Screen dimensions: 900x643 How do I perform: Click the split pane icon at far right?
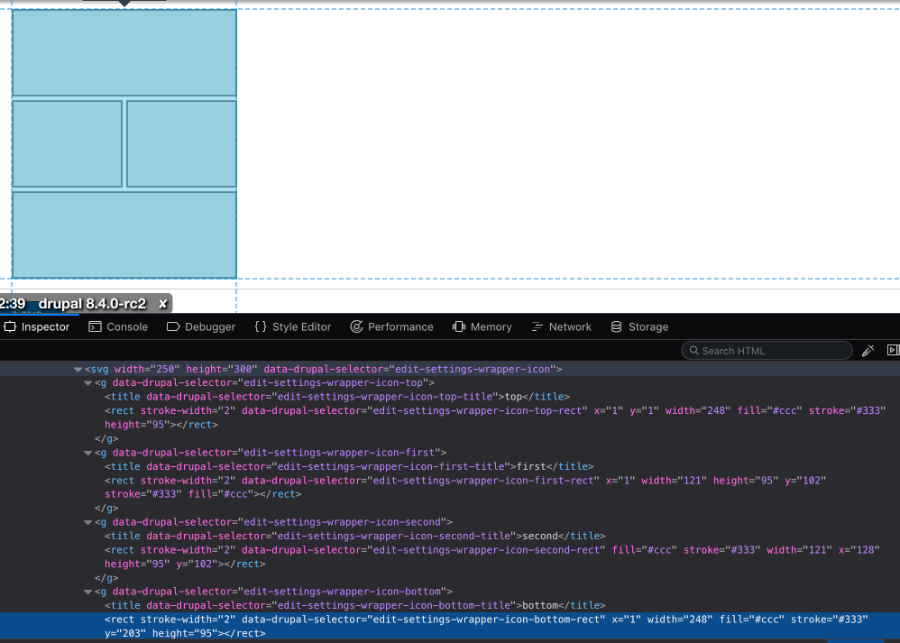[892, 350]
